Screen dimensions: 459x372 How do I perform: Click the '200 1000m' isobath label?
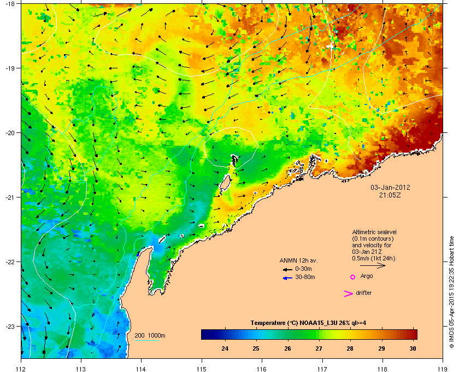tap(150, 335)
